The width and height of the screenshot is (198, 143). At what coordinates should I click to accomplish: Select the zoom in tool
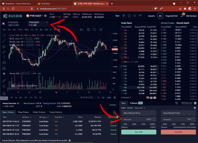[4, 86]
